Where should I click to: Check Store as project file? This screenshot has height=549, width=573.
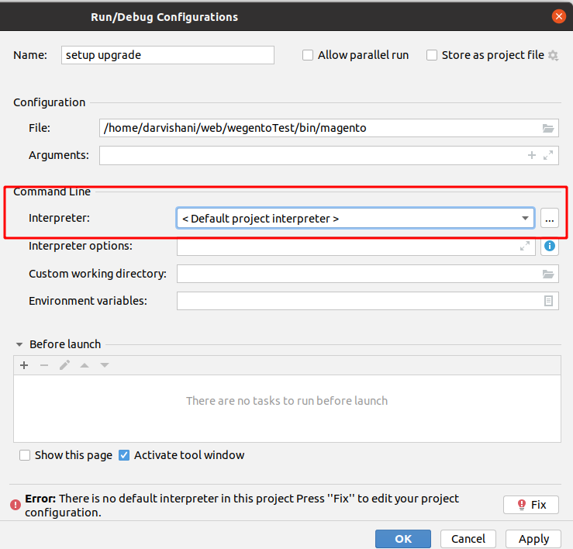[x=432, y=55]
